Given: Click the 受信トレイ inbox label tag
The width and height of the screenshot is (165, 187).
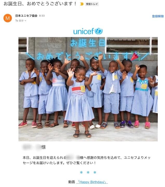Looking at the screenshot, I should [92, 4].
